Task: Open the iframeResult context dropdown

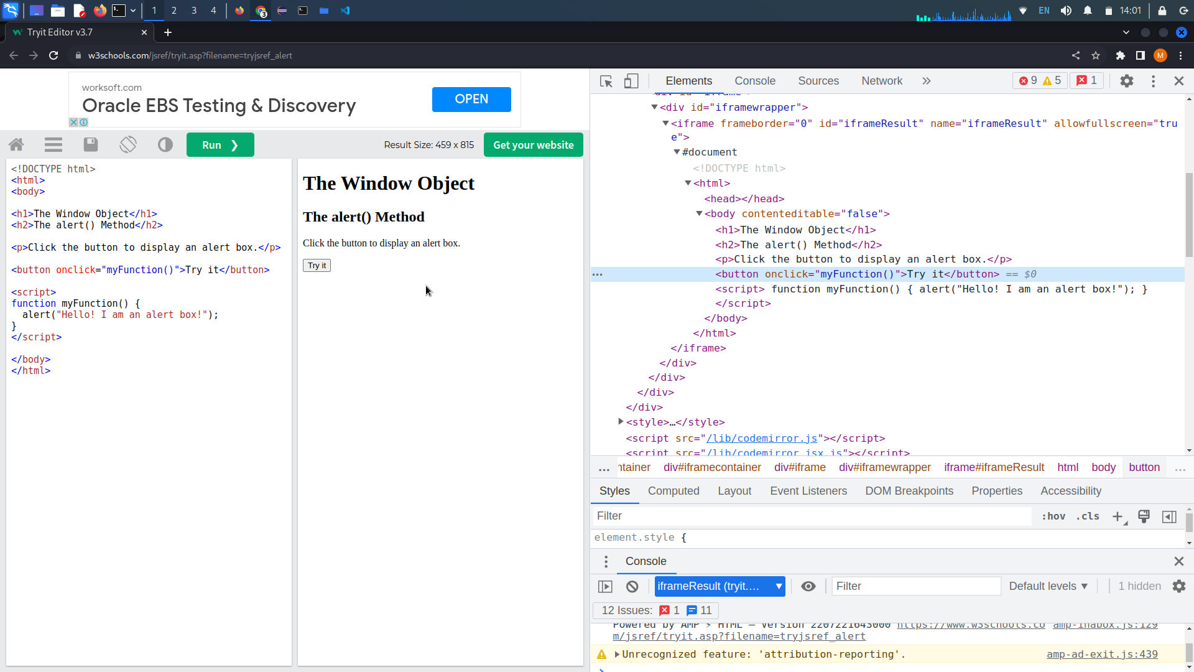Action: pos(720,586)
